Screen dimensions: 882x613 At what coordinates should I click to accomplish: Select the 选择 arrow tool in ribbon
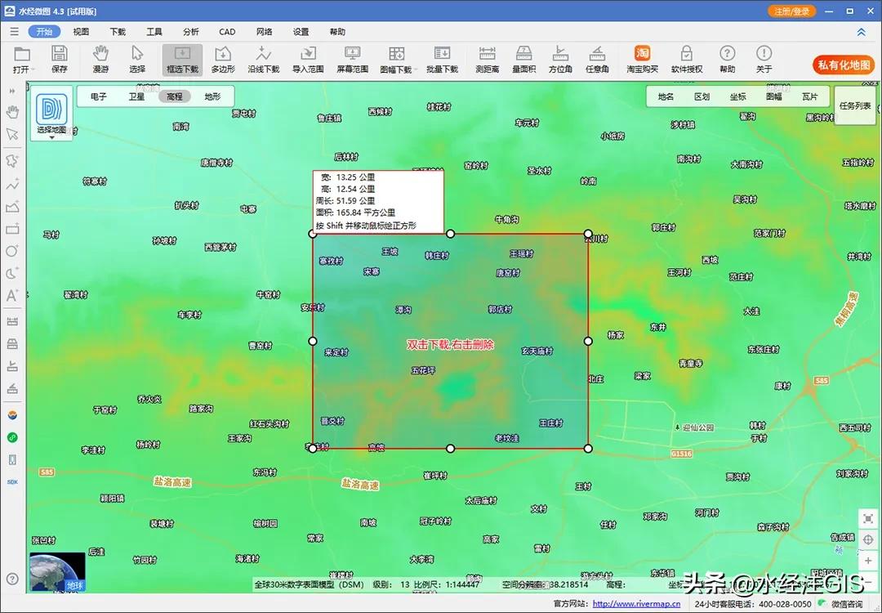tap(137, 60)
